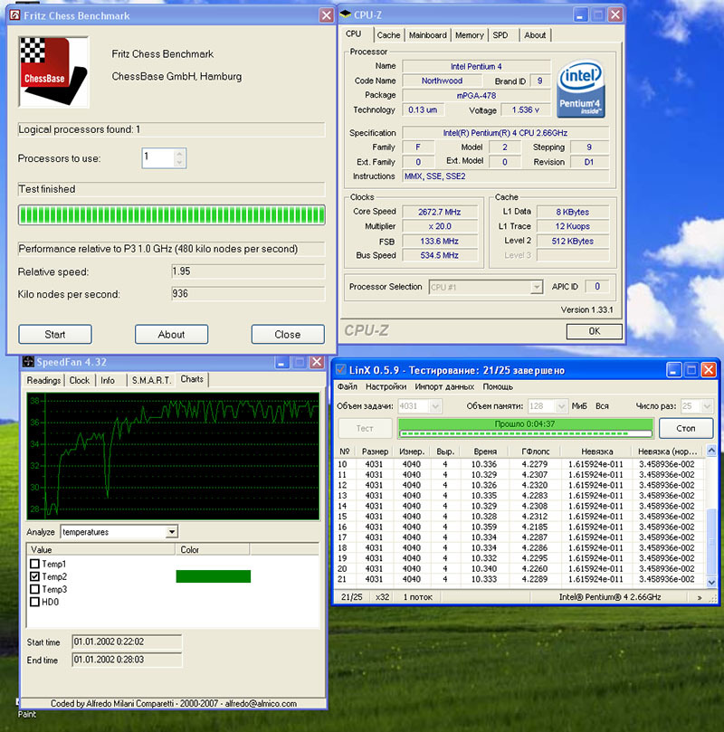Click the green Temp2 color swatch

(x=214, y=576)
